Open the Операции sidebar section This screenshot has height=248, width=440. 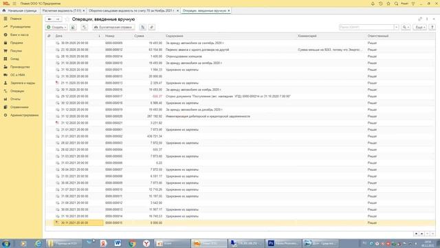click(17, 91)
